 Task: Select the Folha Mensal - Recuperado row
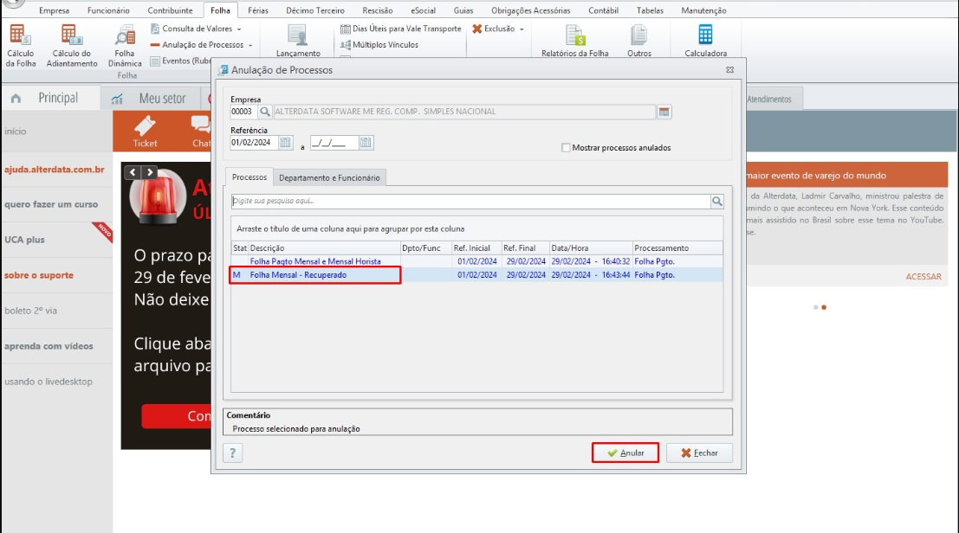point(476,275)
